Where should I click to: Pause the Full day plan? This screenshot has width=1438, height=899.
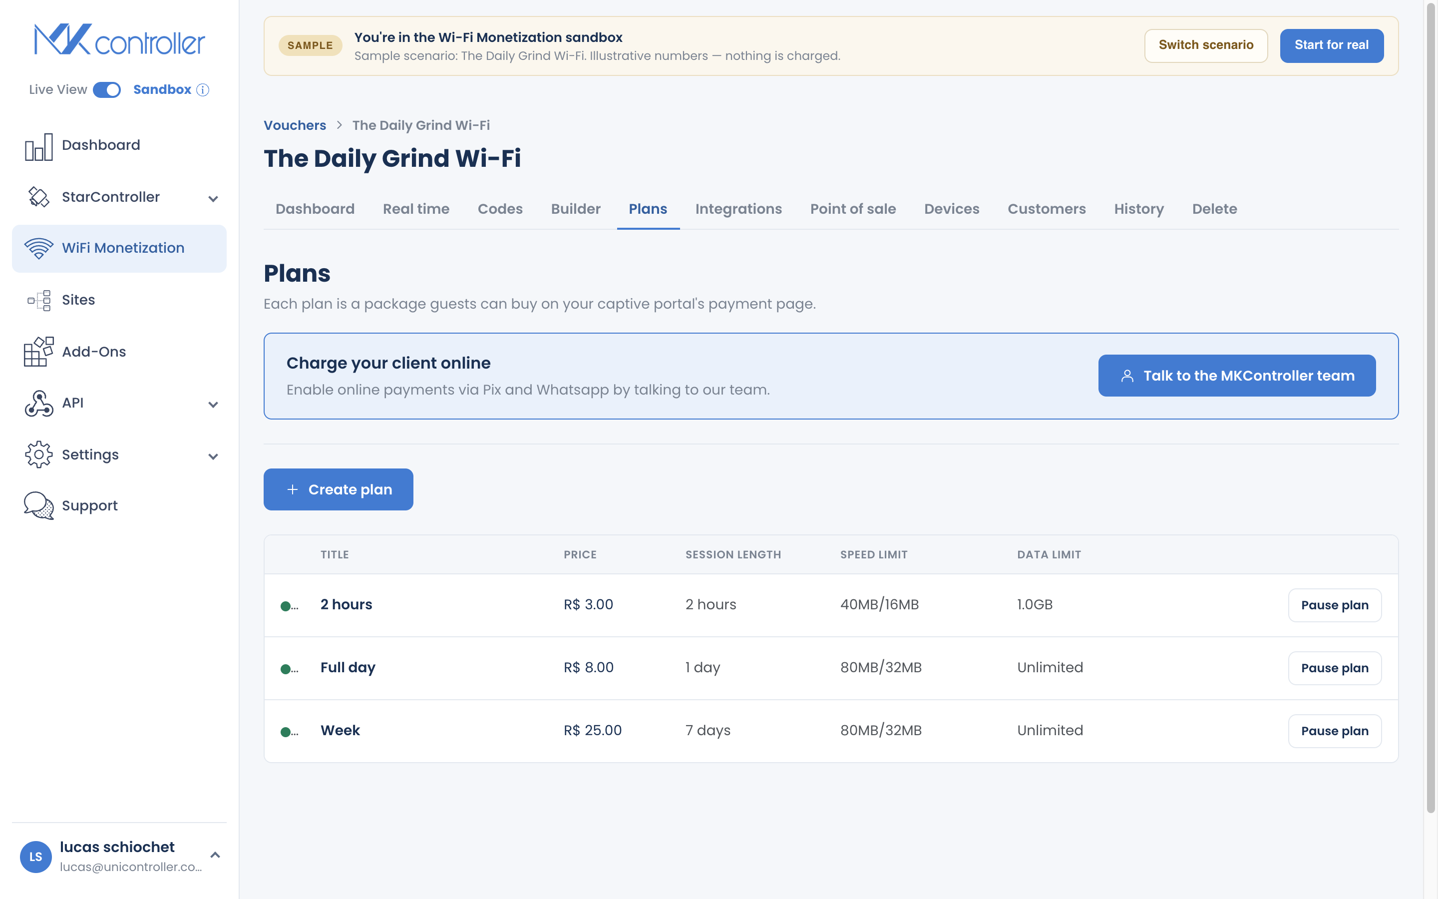1335,668
